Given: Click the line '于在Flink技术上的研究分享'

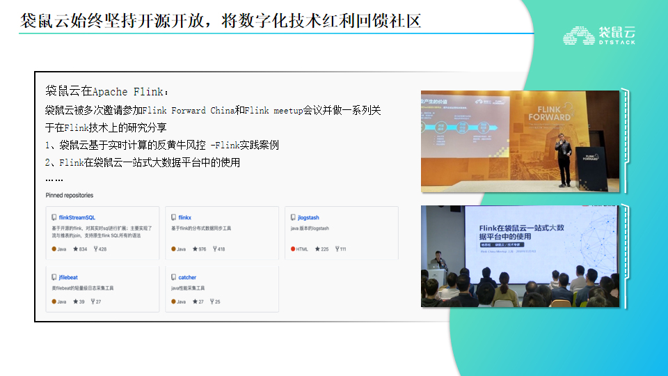Looking at the screenshot, I should point(106,127).
